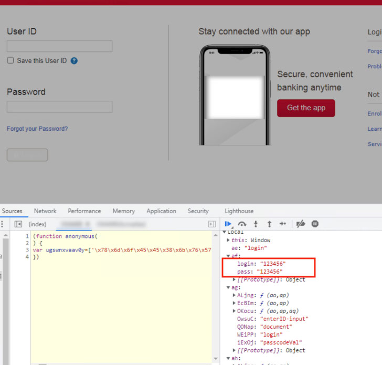Switch to the Network tab
This screenshot has width=382, height=365.
click(45, 211)
